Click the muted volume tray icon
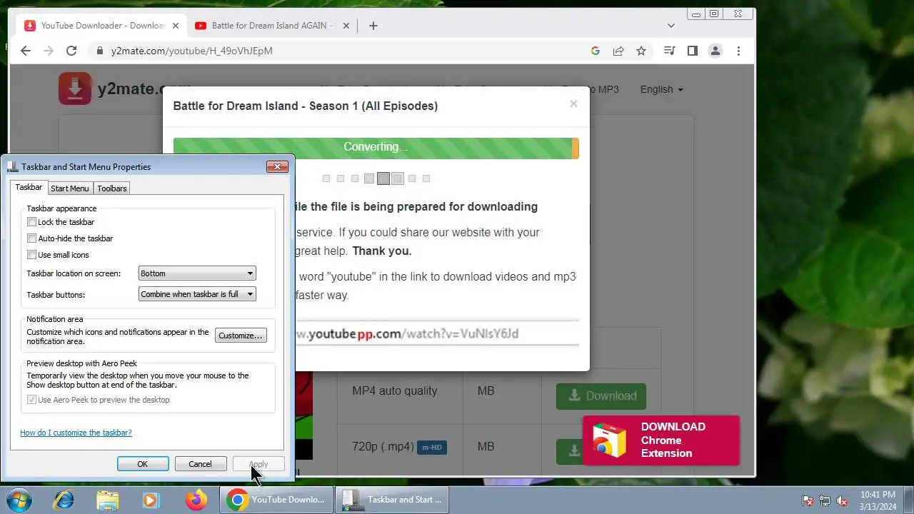Viewport: 914px width, 514px height. [843, 500]
